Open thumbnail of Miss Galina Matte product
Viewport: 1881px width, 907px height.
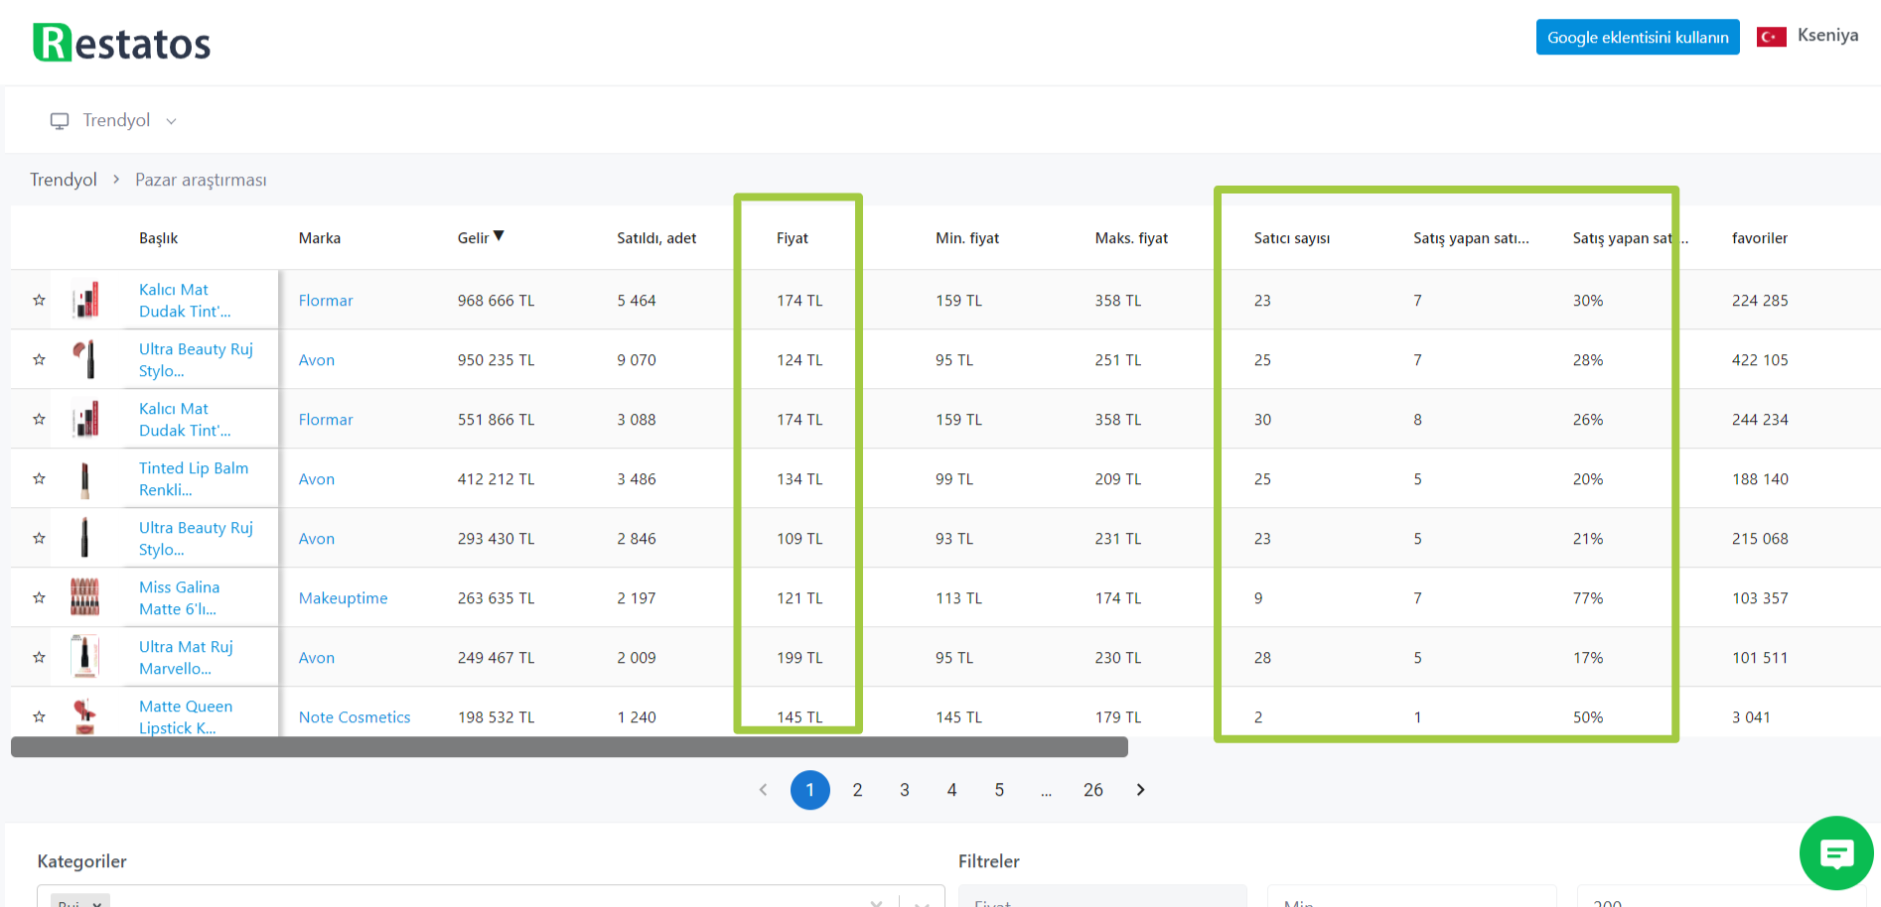tap(86, 597)
